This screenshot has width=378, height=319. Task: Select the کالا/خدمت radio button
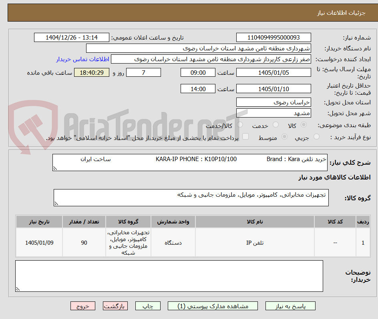point(240,125)
